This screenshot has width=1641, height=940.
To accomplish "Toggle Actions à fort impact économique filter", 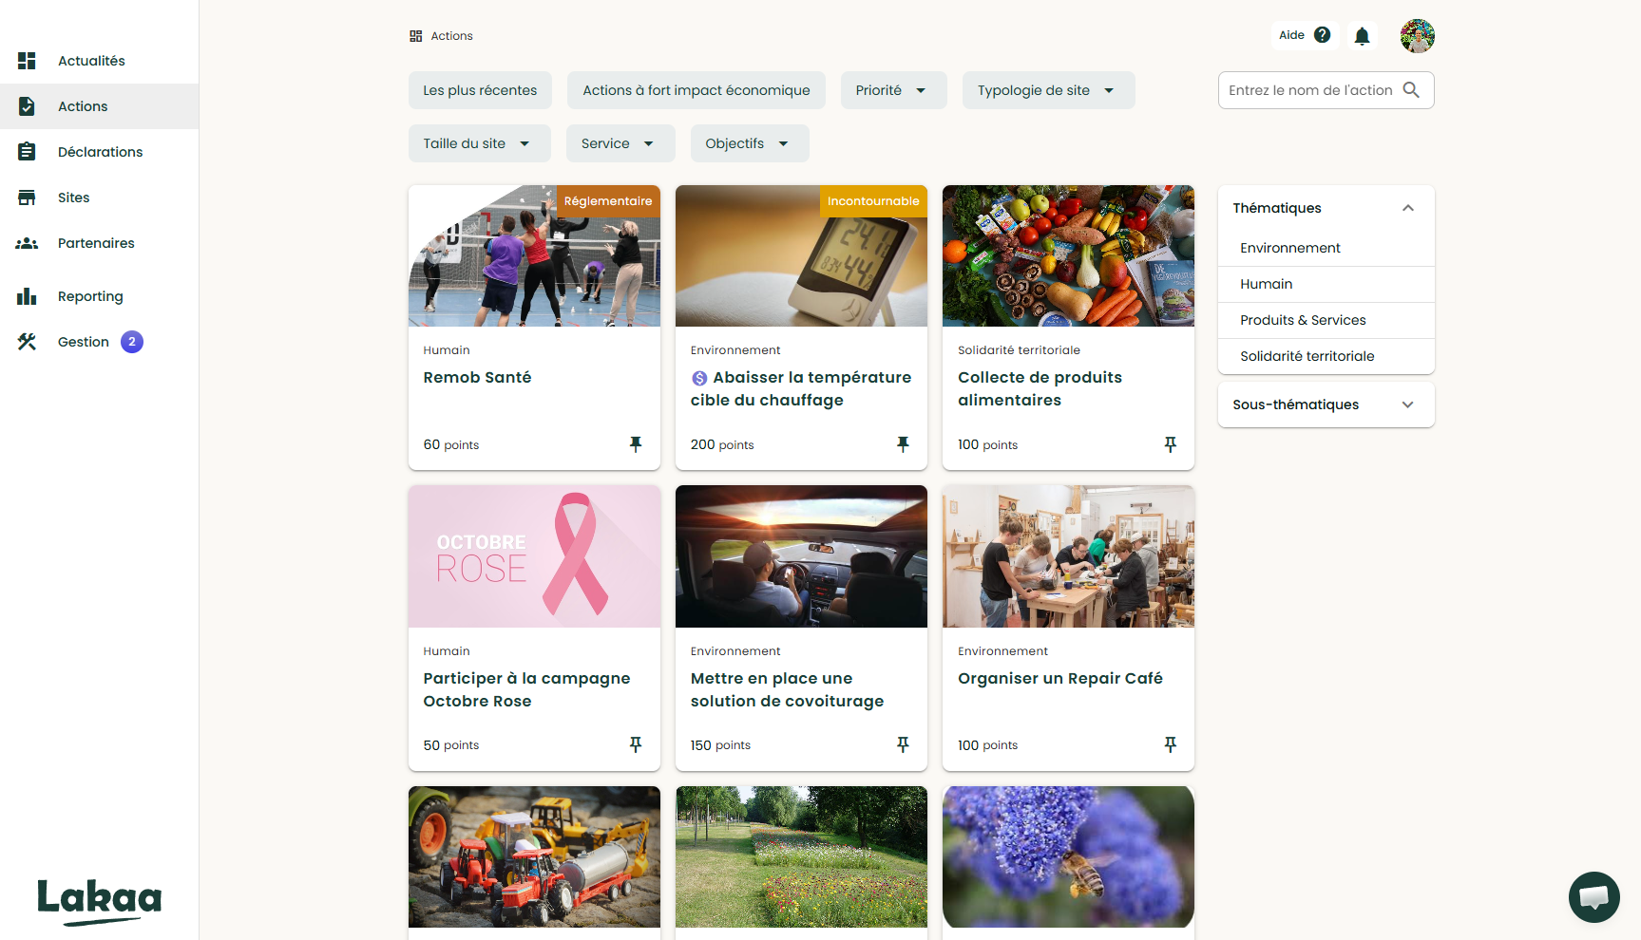I will 696,90.
